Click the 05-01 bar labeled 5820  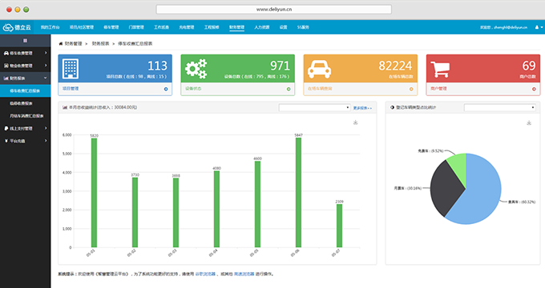click(x=94, y=193)
